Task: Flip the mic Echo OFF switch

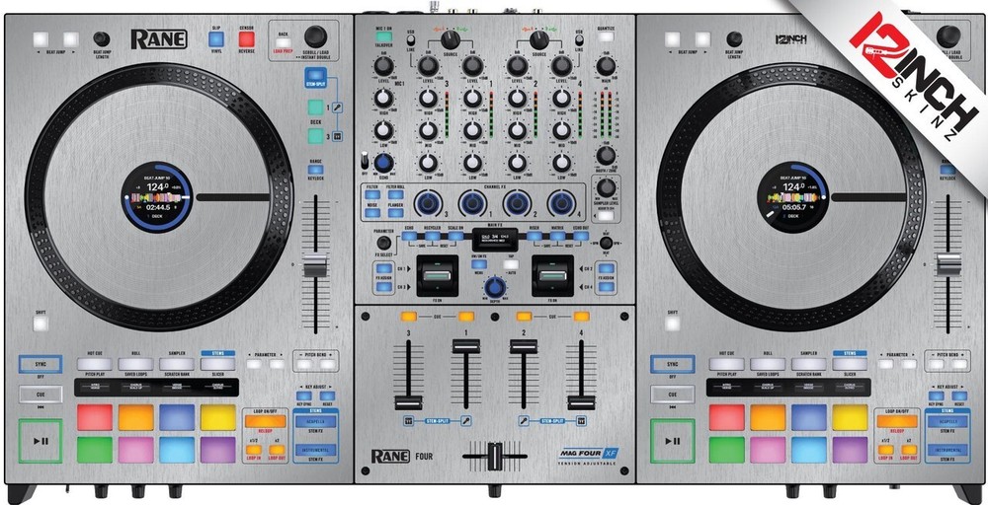Action: tap(365, 162)
